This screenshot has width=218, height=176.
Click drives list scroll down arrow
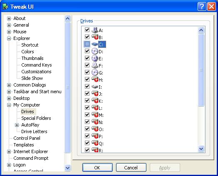tap(201, 149)
